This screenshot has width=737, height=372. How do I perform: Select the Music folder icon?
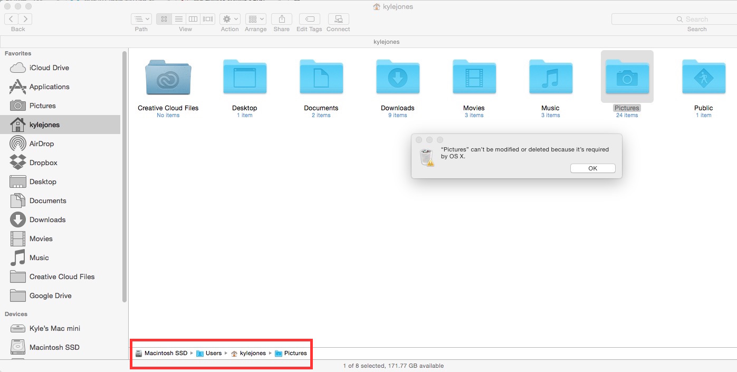pos(550,77)
